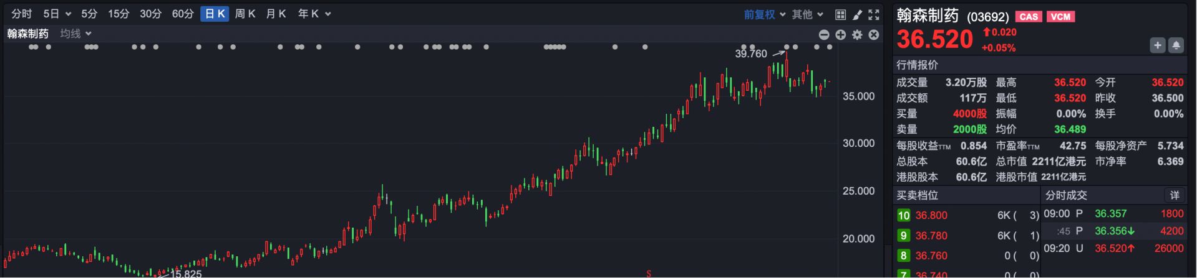Enter fullscreen chart mode
This screenshot has height=278, width=1197.
[874, 14]
